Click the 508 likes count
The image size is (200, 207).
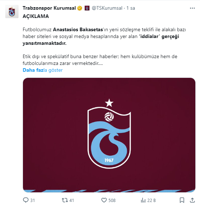112,201
